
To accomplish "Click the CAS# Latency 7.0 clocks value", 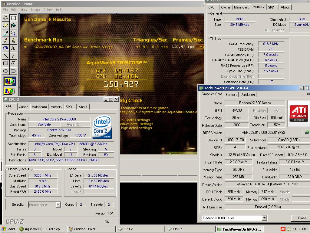I will (271, 55).
